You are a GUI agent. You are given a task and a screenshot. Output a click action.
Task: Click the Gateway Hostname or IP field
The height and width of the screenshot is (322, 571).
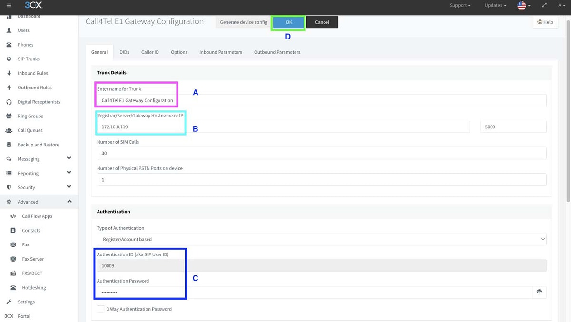tap(283, 127)
